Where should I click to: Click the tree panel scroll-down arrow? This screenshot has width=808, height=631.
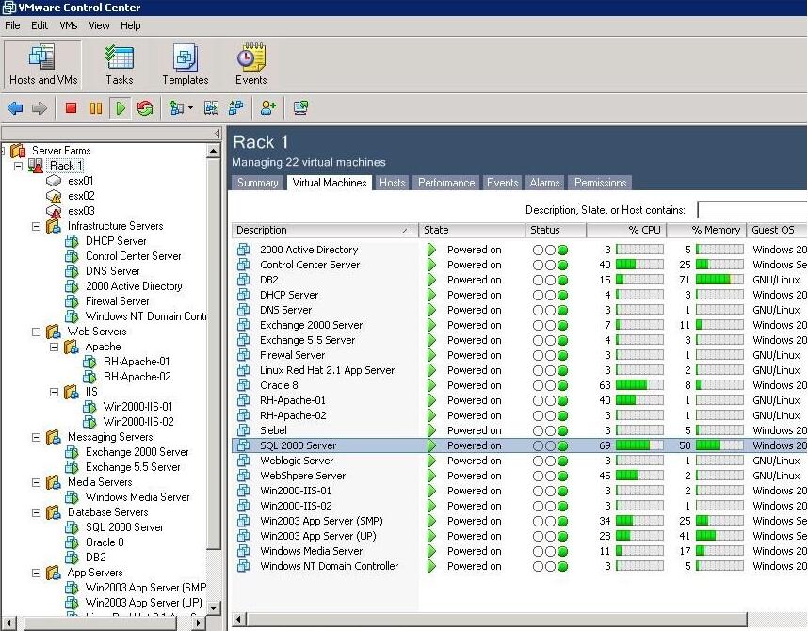tap(214, 608)
